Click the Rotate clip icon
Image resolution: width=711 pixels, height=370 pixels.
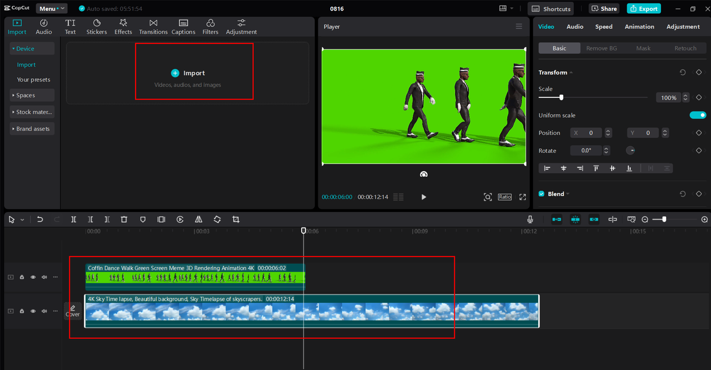(x=217, y=219)
